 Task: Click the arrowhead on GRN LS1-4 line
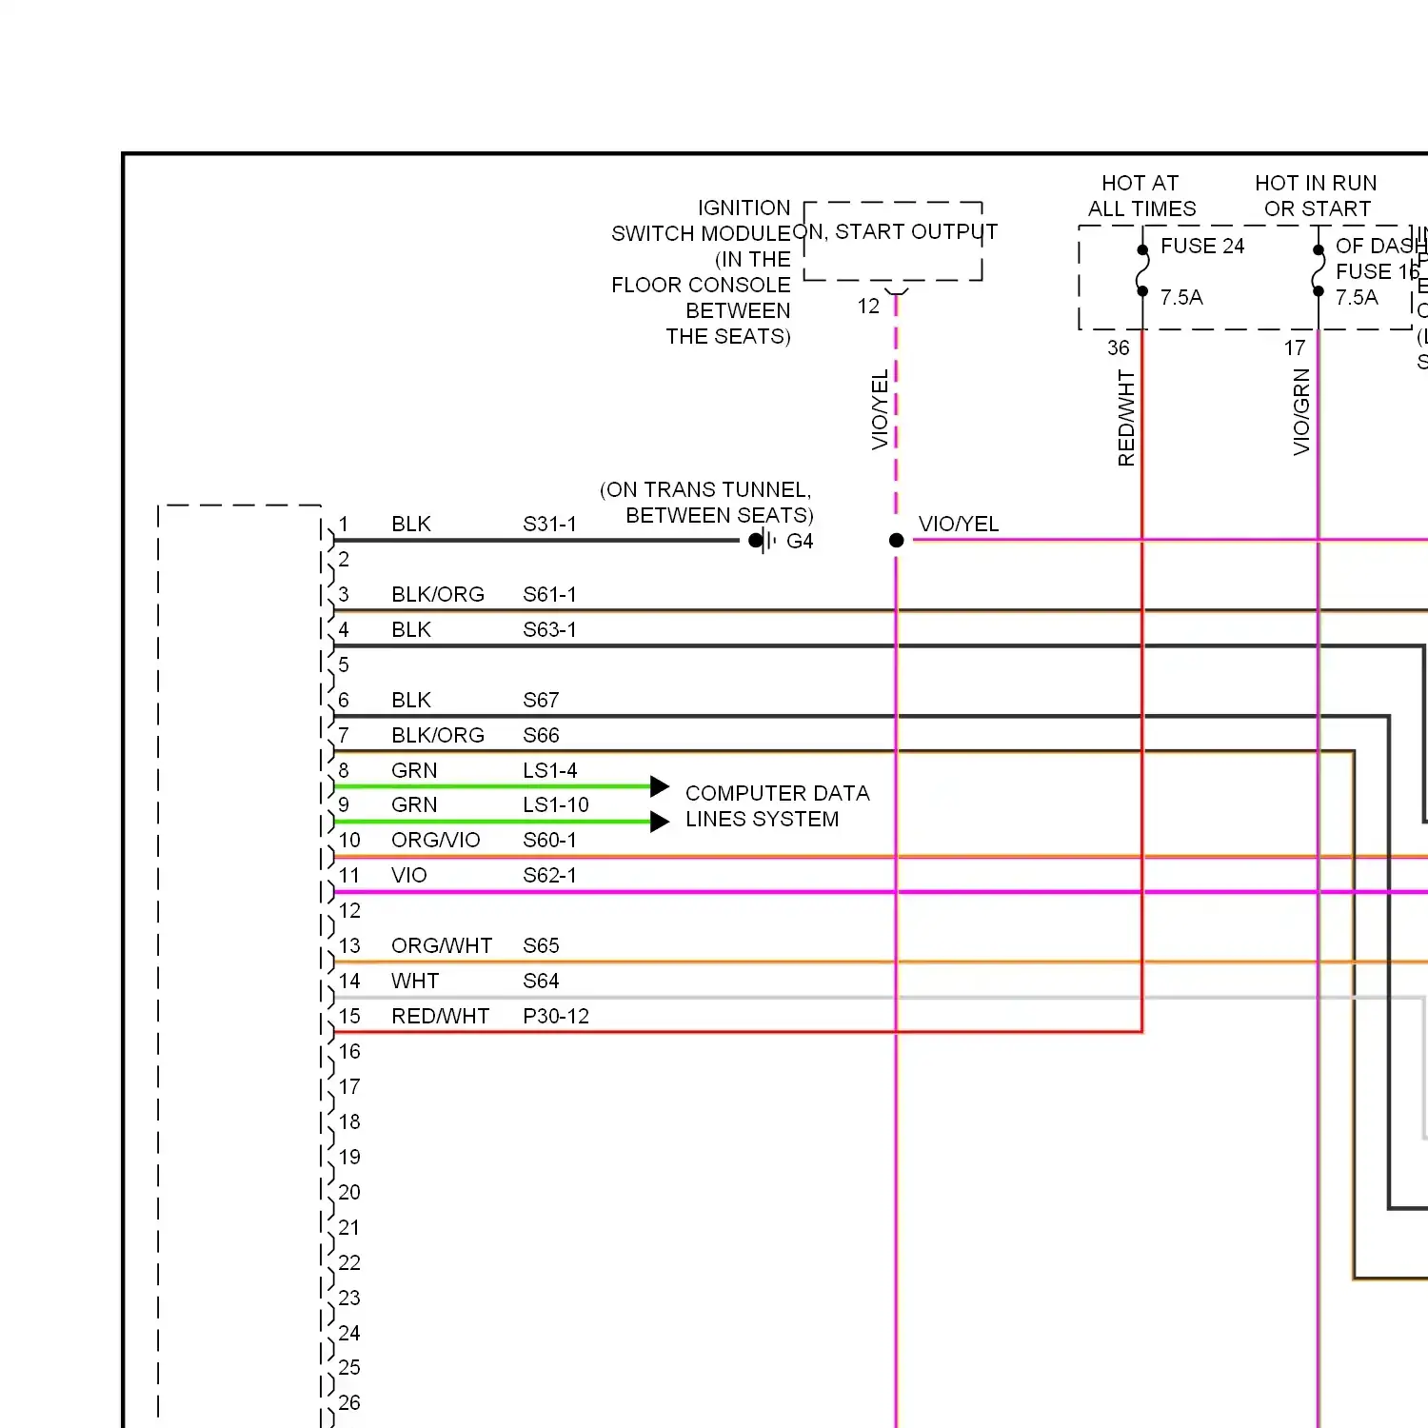(x=660, y=786)
